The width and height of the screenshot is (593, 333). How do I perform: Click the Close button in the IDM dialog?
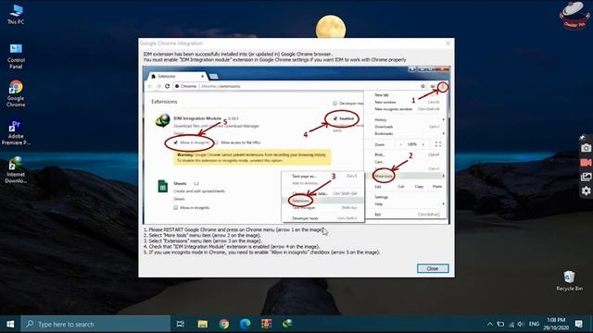pyautogui.click(x=433, y=268)
